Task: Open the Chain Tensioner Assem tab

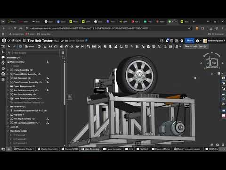Action: [x=187, y=149]
